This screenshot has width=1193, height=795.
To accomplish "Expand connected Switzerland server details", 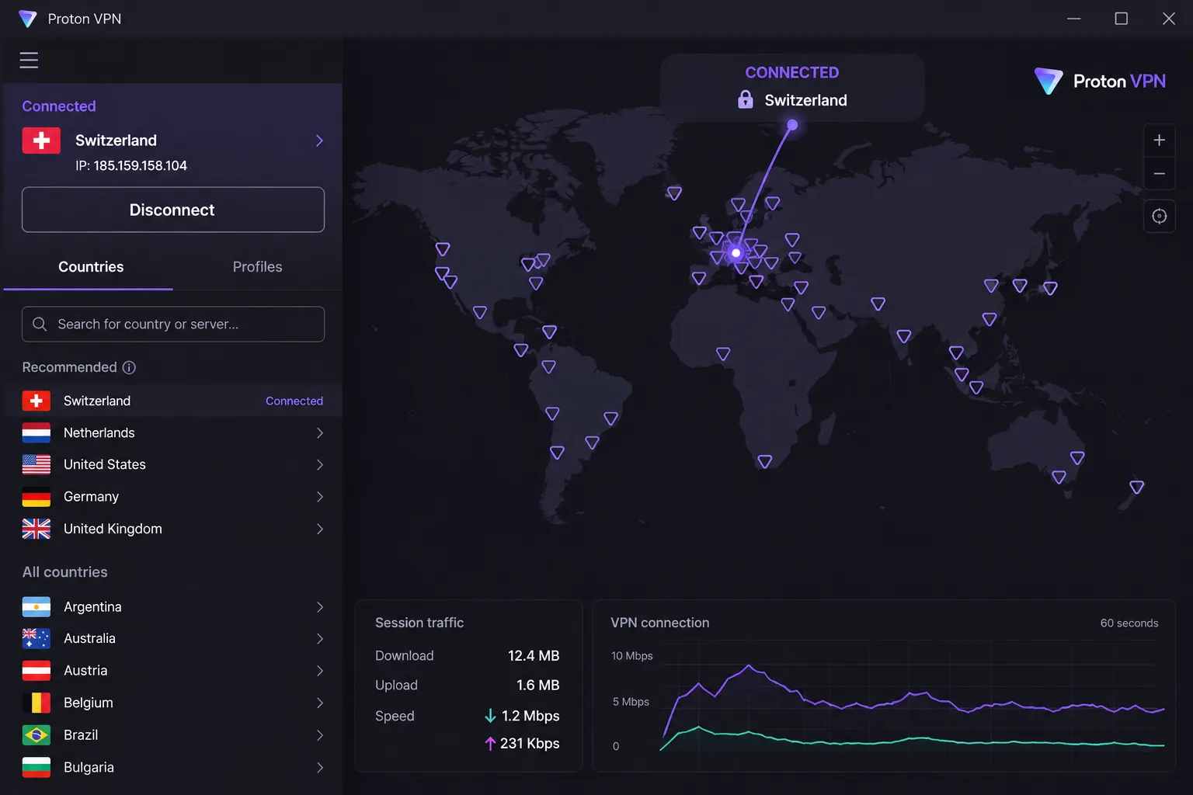I will click(319, 141).
